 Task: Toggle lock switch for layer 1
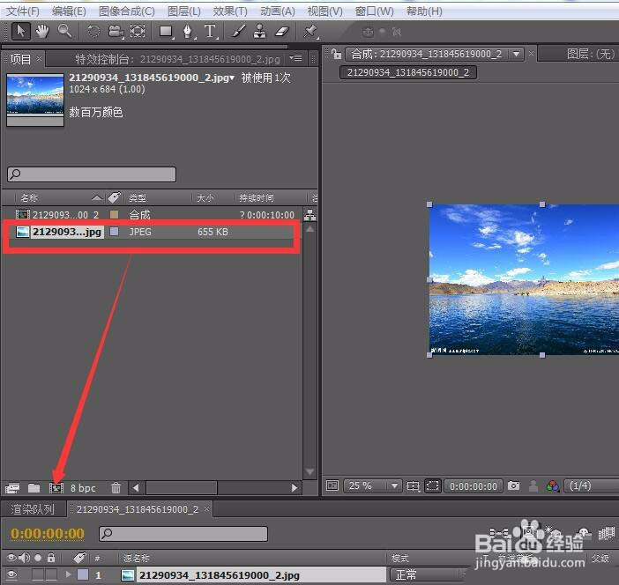coord(51,574)
